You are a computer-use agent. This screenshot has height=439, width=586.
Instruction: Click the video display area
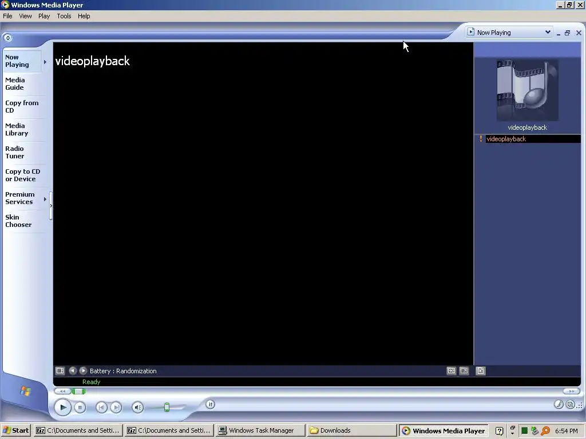click(x=263, y=203)
